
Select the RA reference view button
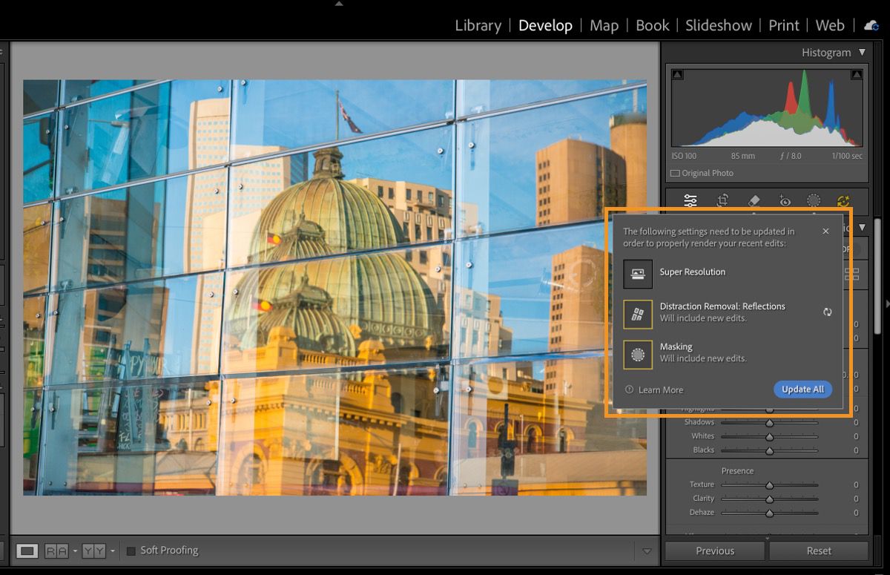coord(56,551)
